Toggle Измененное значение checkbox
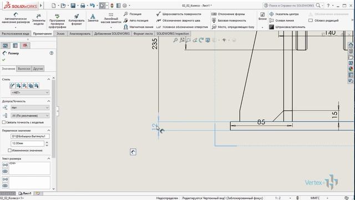Image resolution: width=355 pixels, height=200 pixels. pos(10,150)
